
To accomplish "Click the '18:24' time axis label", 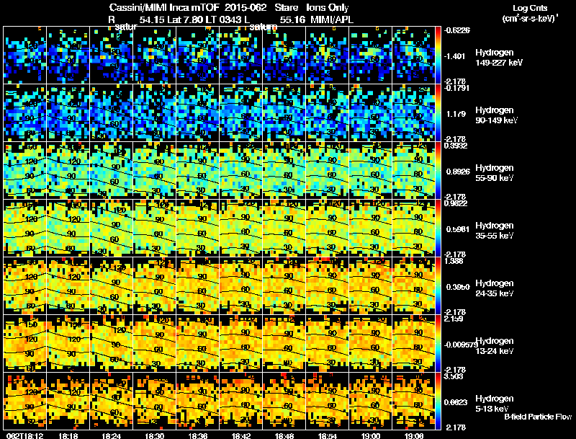I will (x=112, y=435).
